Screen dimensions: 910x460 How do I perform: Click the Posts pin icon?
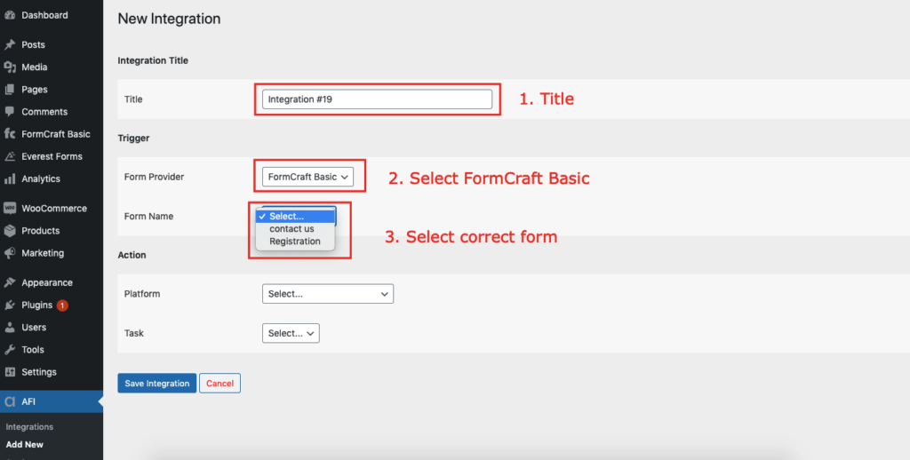click(x=9, y=44)
